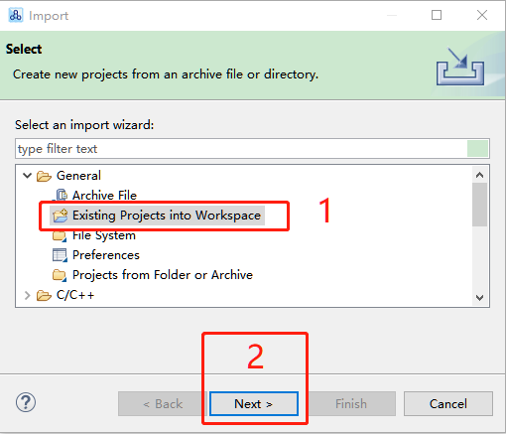The image size is (506, 434).
Task: Click the Existing Projects into Workspace icon
Action: pos(61,216)
